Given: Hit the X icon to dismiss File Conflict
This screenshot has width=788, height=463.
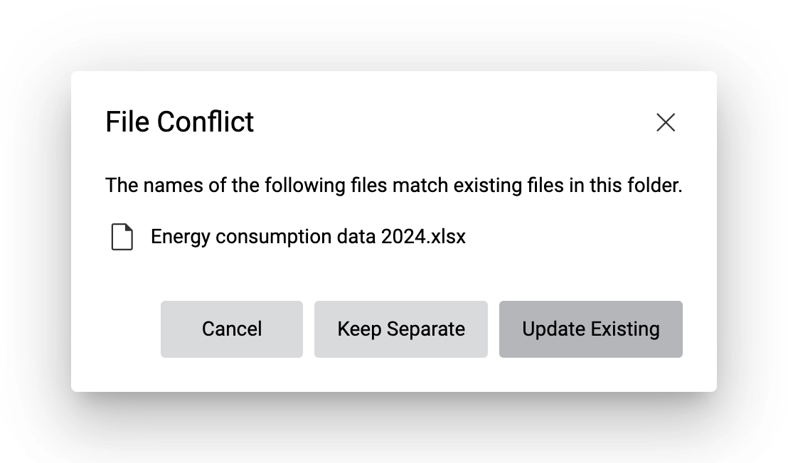Looking at the screenshot, I should pyautogui.click(x=666, y=122).
